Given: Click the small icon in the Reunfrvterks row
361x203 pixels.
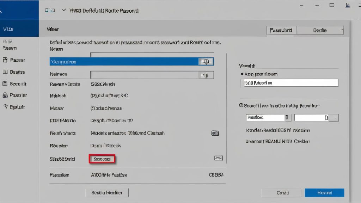Looking at the screenshot, I should [215, 133].
